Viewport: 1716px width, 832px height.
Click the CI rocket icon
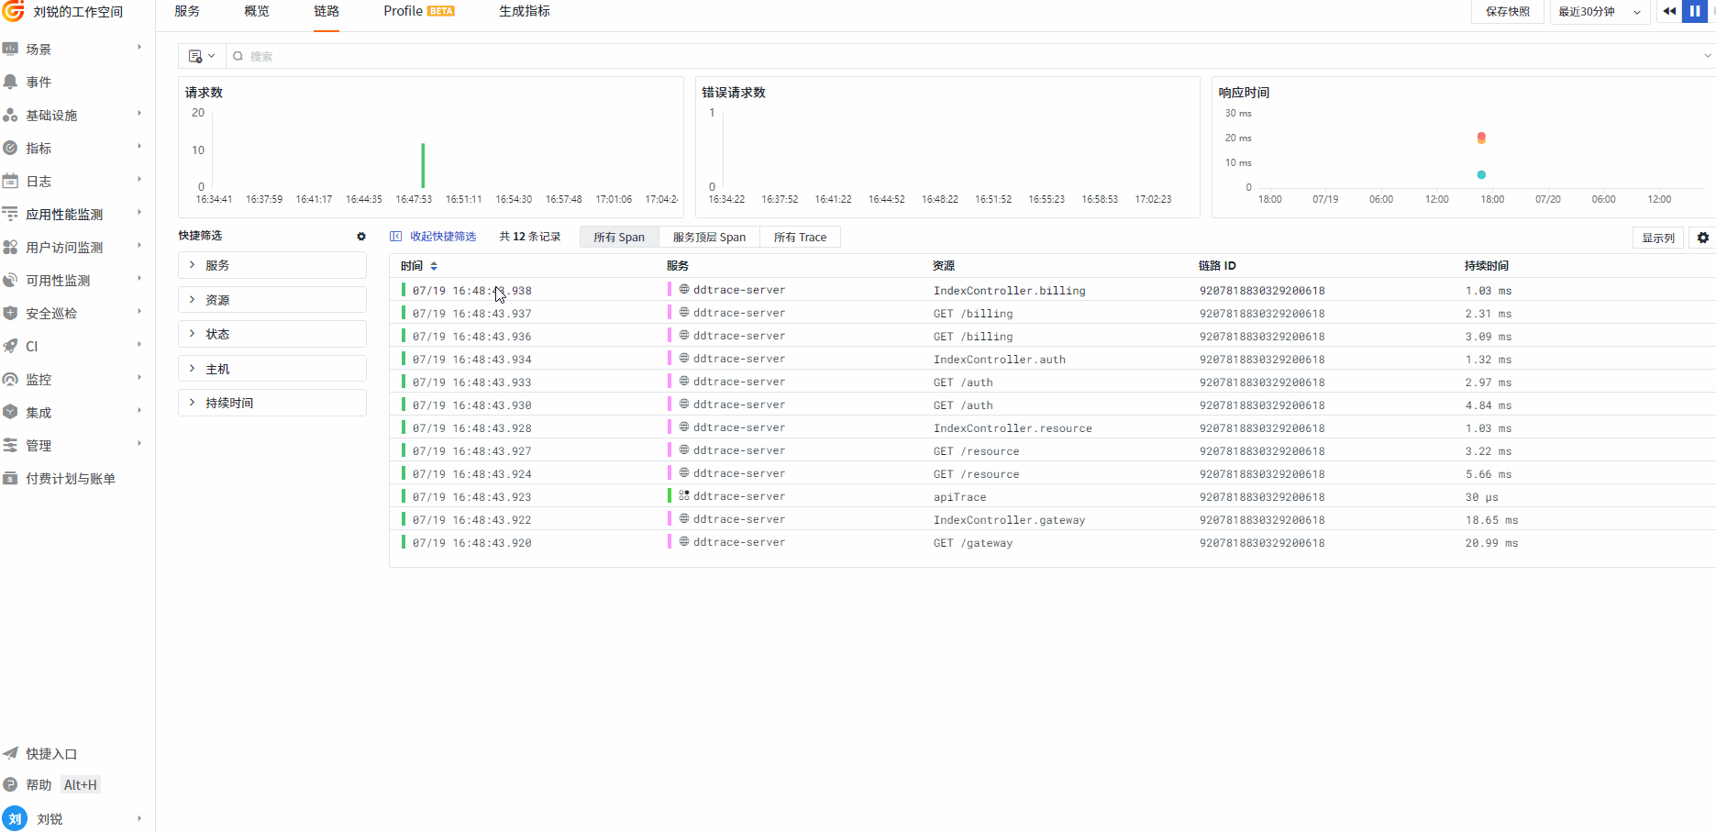[x=11, y=346]
